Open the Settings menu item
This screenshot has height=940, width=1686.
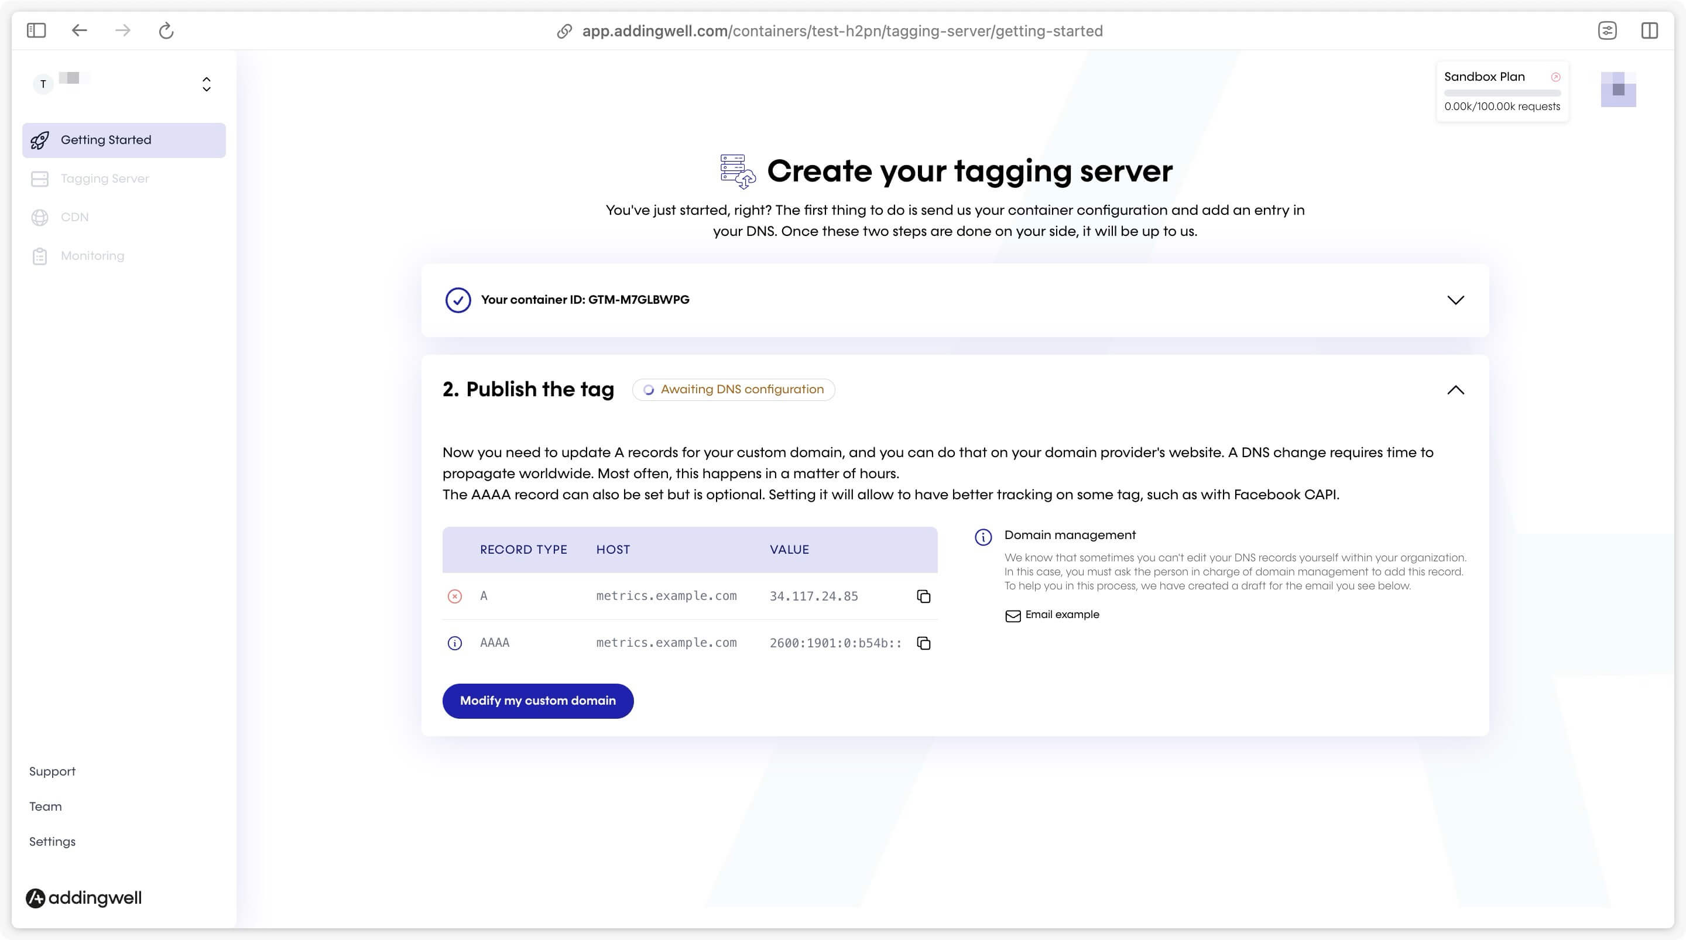52,840
